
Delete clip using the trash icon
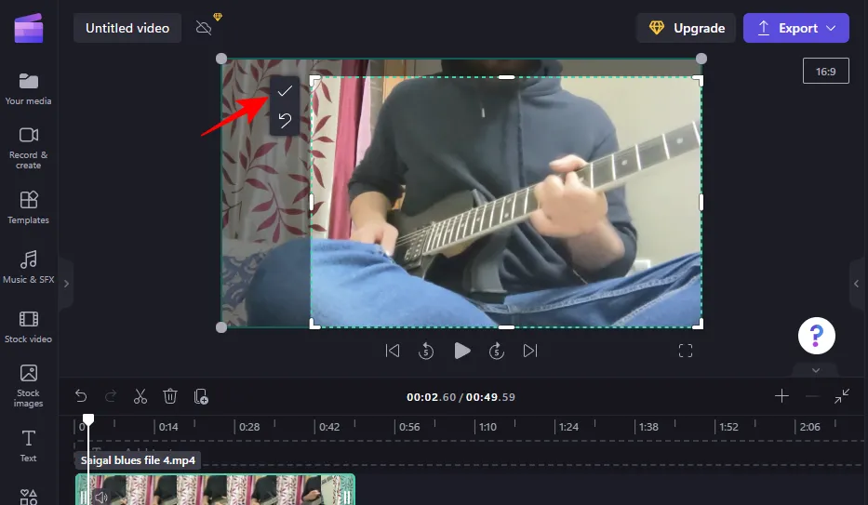coord(170,396)
